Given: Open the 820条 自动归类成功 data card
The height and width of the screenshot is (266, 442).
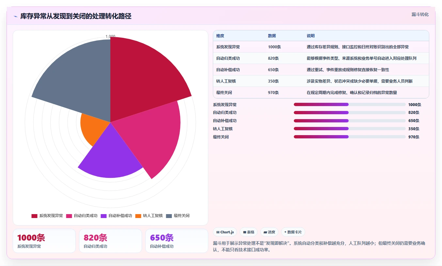Looking at the screenshot, I should pos(110,241).
